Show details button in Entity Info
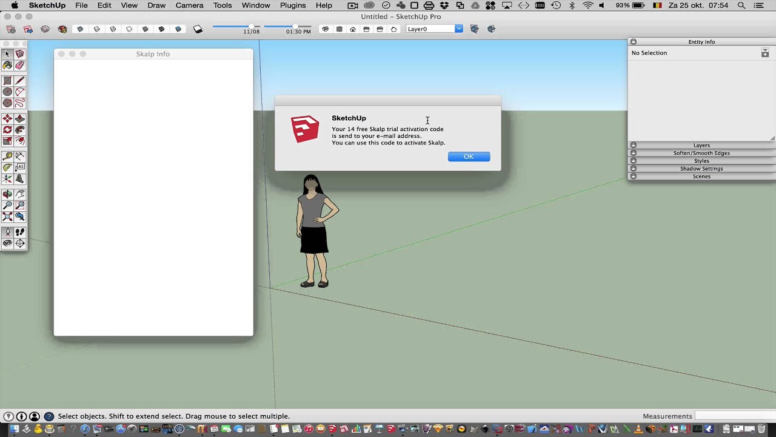Image resolution: width=776 pixels, height=437 pixels. coord(765,53)
